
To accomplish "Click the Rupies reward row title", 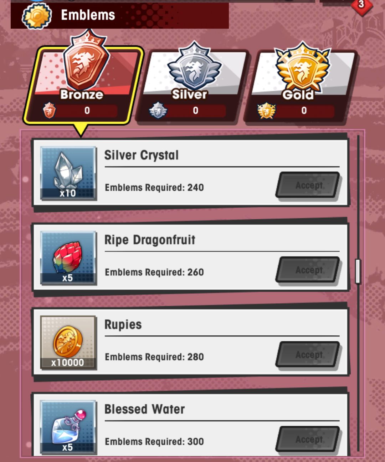I will pyautogui.click(x=123, y=325).
